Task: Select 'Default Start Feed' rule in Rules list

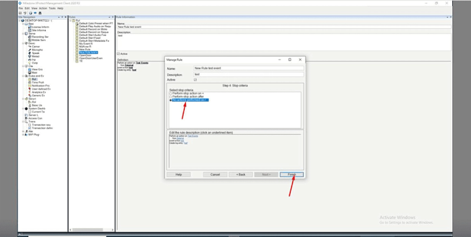Action: pos(89,38)
